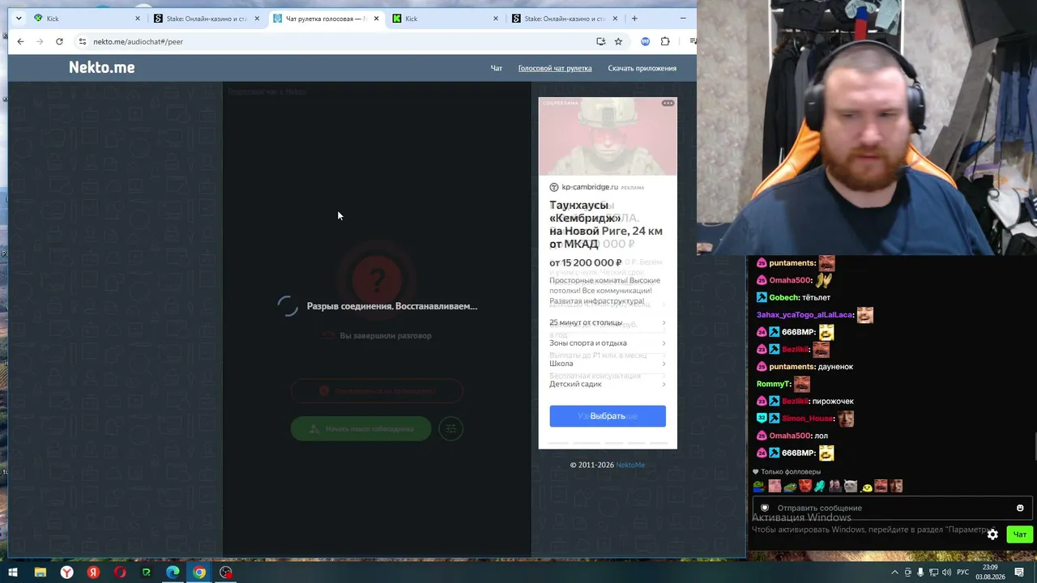Open the search filter settings round icon

click(451, 428)
